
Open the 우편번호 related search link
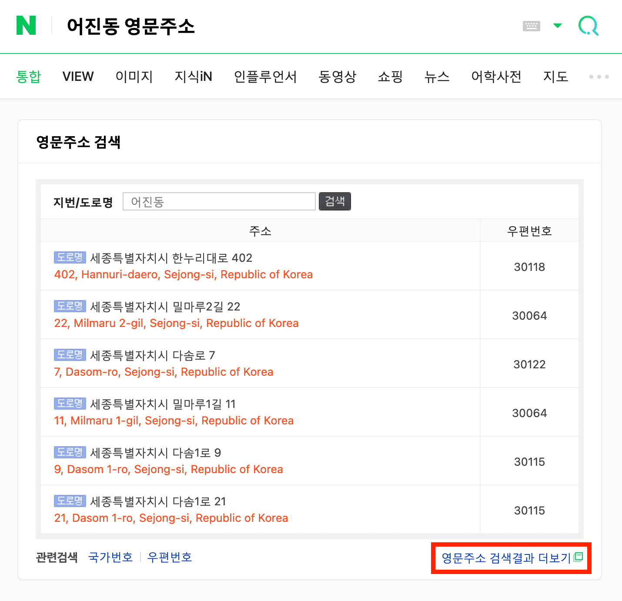coord(170,557)
